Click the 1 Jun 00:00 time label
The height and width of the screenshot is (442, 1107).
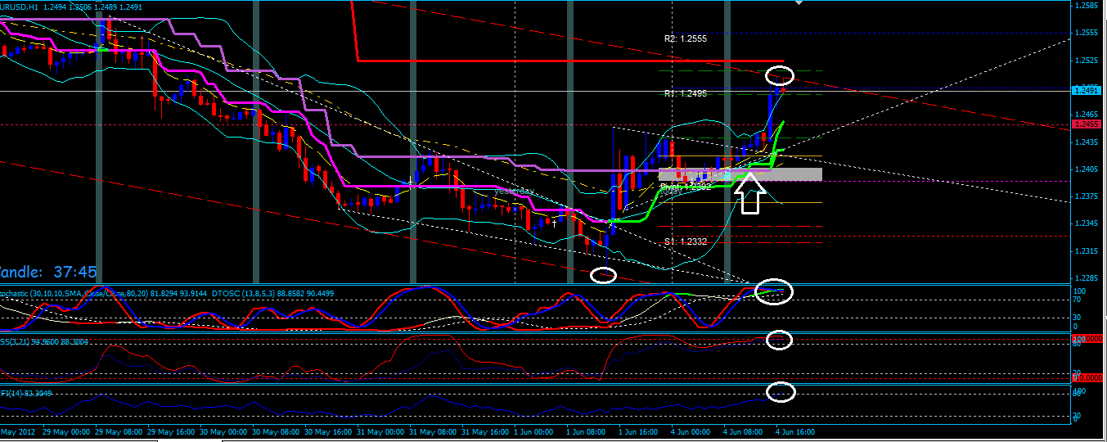click(x=533, y=431)
